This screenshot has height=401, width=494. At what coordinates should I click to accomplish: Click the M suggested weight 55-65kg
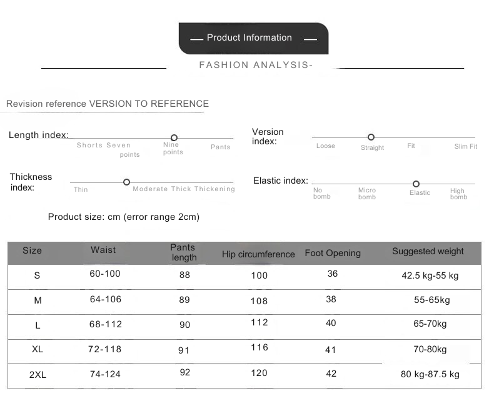pyautogui.click(x=431, y=300)
